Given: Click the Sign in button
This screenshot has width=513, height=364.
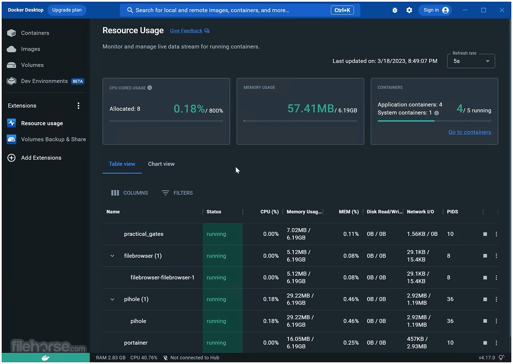Looking at the screenshot, I should click(435, 10).
